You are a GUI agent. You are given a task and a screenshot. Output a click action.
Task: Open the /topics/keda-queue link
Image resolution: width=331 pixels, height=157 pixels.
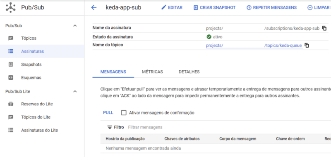click(x=283, y=45)
